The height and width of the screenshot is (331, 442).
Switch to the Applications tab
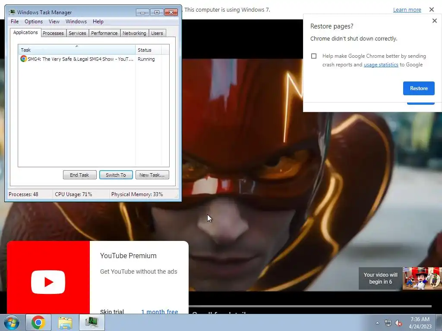tap(25, 32)
